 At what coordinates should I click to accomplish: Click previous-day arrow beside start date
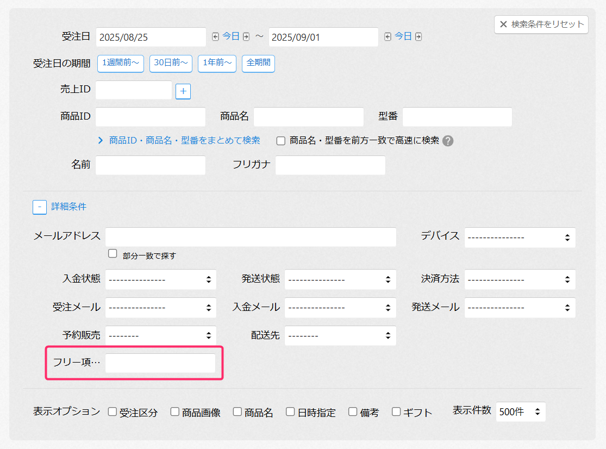215,37
